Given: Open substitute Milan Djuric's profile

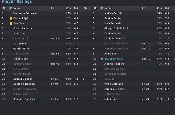Looking at the screenshot, I should tap(111, 99).
